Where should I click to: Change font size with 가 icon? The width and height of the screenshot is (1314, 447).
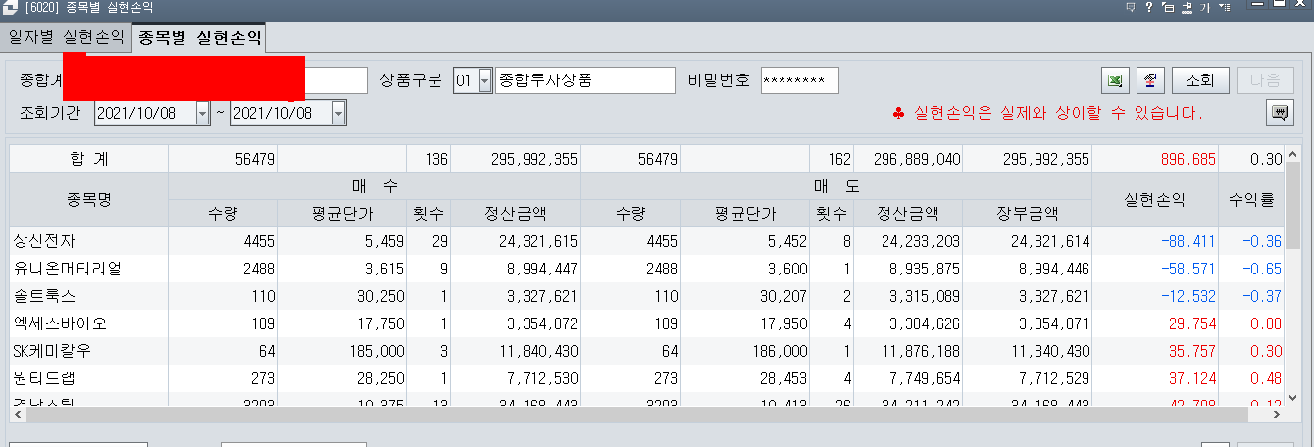(x=1204, y=7)
